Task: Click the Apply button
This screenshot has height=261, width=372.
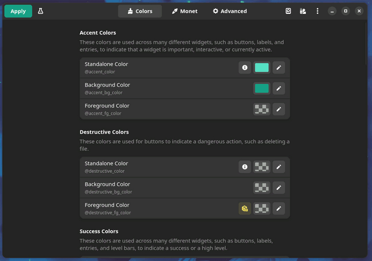Action: (18, 11)
